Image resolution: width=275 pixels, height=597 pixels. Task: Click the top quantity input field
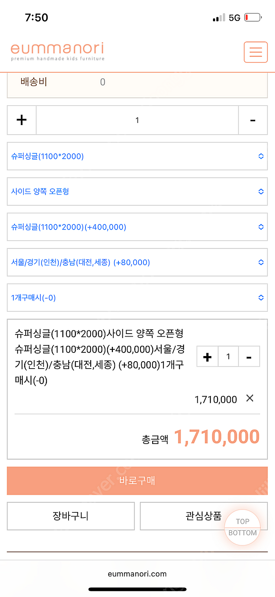137,120
